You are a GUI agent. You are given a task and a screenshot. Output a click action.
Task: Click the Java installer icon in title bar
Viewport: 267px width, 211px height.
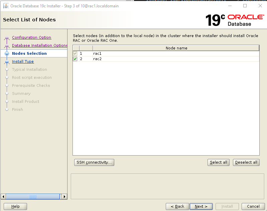tap(6, 6)
